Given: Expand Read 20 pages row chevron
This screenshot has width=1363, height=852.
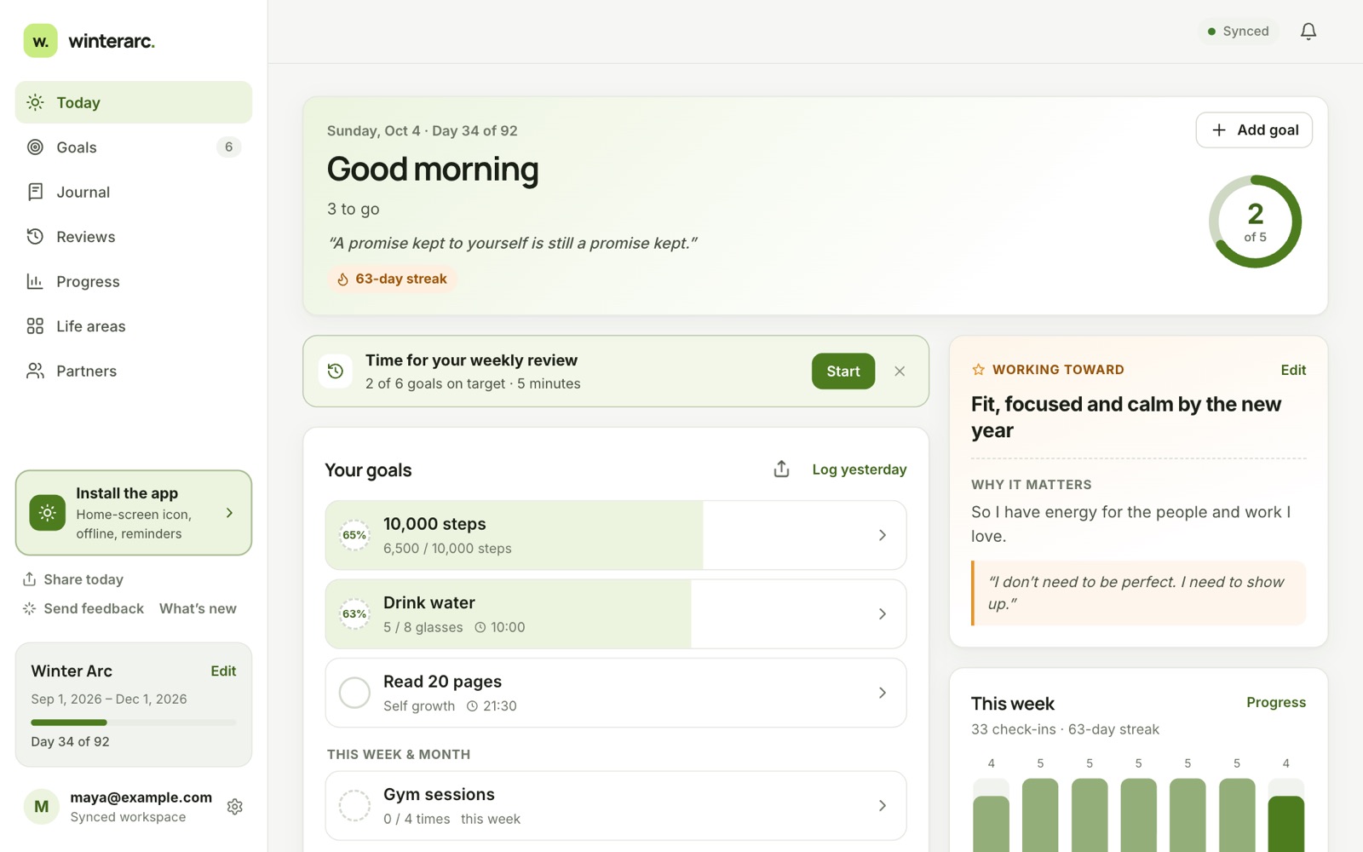Looking at the screenshot, I should click(883, 693).
